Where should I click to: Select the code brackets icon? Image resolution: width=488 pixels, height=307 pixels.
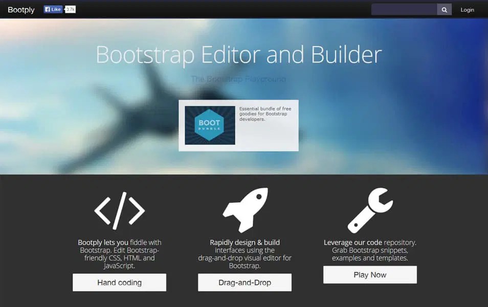click(119, 210)
